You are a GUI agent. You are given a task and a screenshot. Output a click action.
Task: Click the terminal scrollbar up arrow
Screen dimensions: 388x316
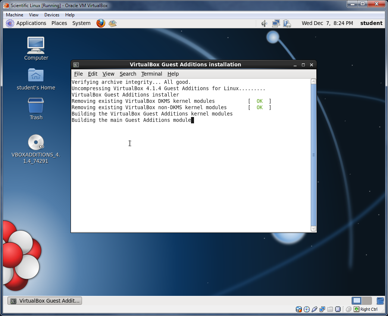pyautogui.click(x=313, y=81)
